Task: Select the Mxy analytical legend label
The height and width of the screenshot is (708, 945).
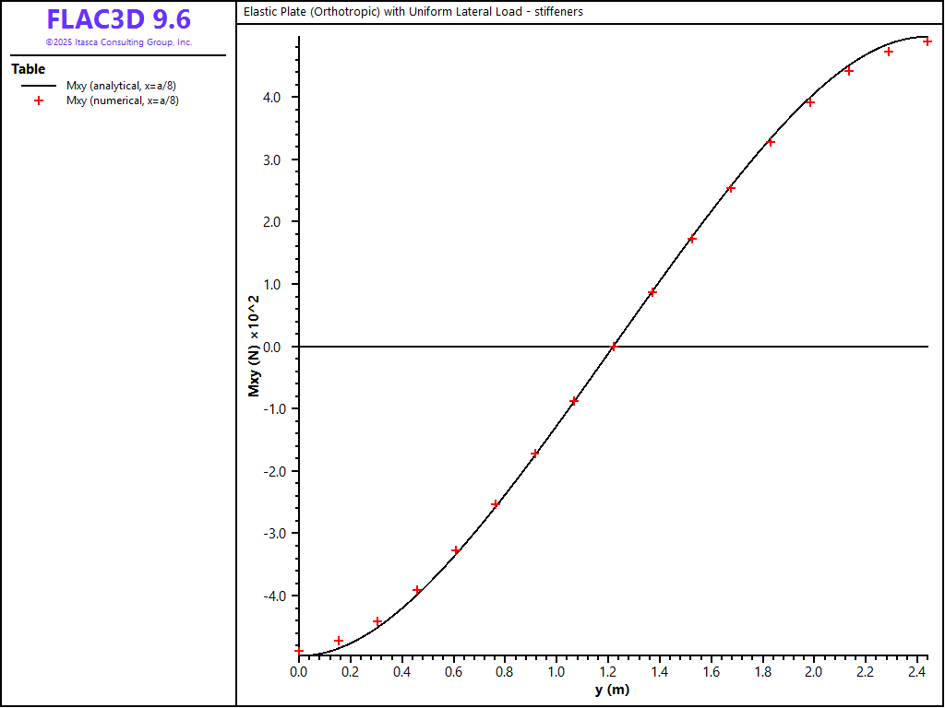Action: pos(121,86)
